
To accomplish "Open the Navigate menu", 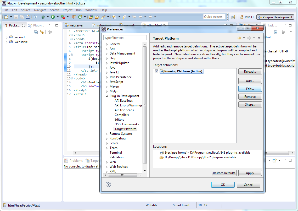I will [40, 10].
